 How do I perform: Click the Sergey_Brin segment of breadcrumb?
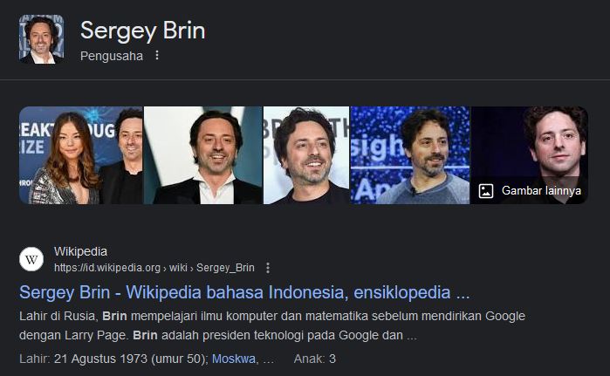coord(225,268)
